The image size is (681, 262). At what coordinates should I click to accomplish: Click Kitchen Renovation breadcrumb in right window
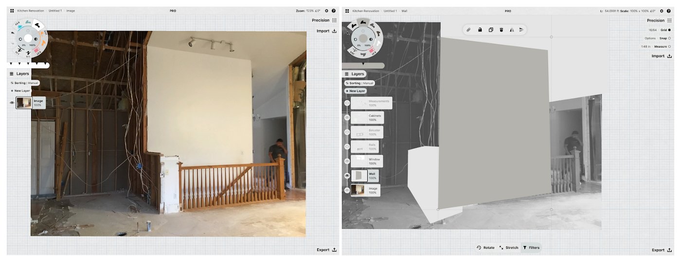366,10
